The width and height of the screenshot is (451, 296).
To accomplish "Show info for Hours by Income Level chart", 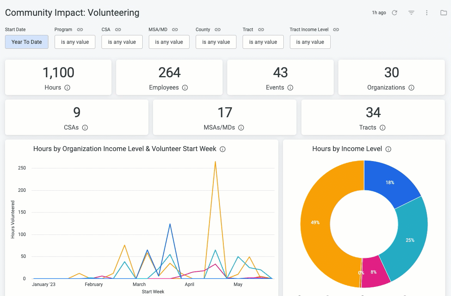I will point(388,149).
